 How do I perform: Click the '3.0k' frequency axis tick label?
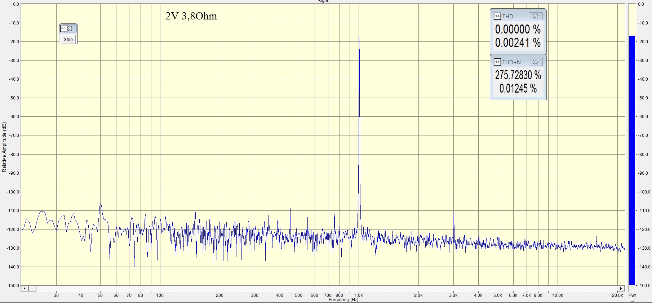pyautogui.click(x=453, y=295)
